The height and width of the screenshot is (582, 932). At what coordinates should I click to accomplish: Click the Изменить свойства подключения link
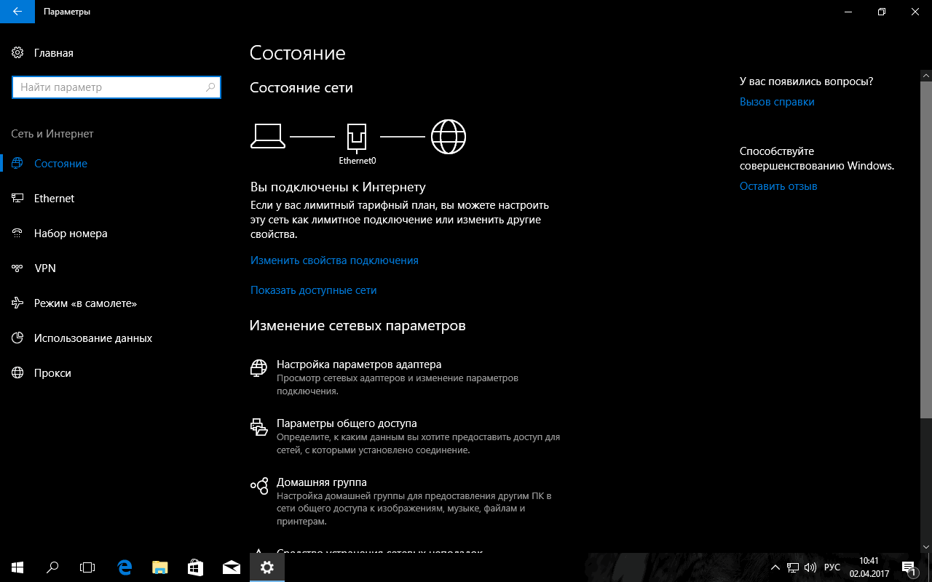[x=334, y=260]
